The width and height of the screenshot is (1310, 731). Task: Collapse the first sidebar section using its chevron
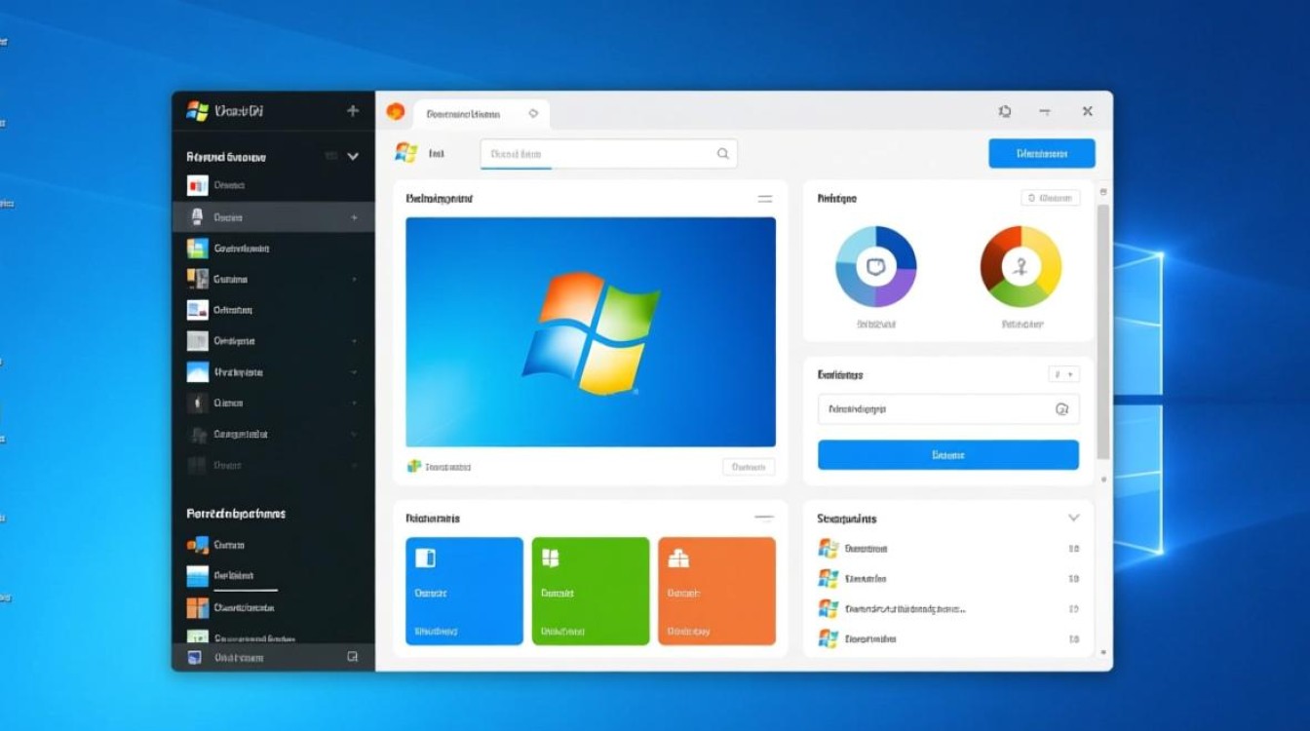pos(353,156)
